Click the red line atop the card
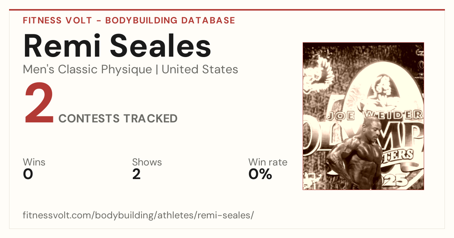Image resolution: width=454 pixels, height=238 pixels. pyautogui.click(x=227, y=10)
